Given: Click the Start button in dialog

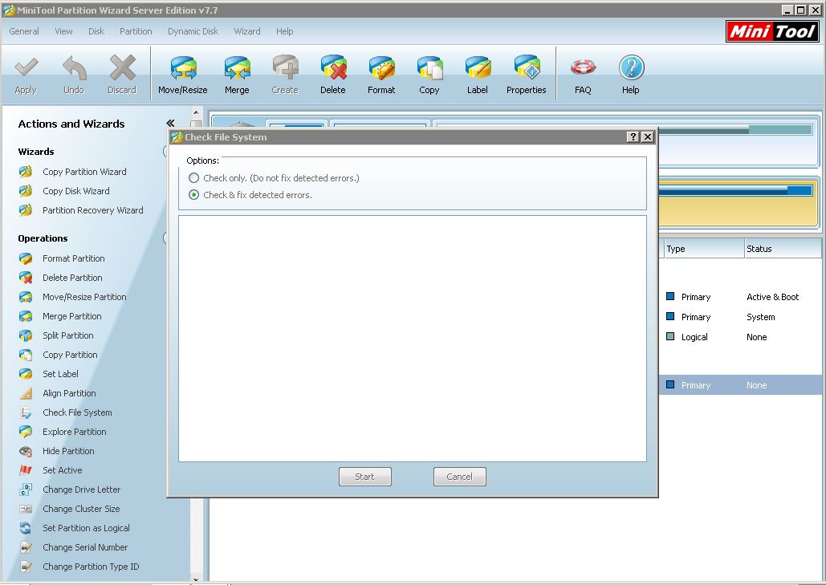Looking at the screenshot, I should [365, 477].
